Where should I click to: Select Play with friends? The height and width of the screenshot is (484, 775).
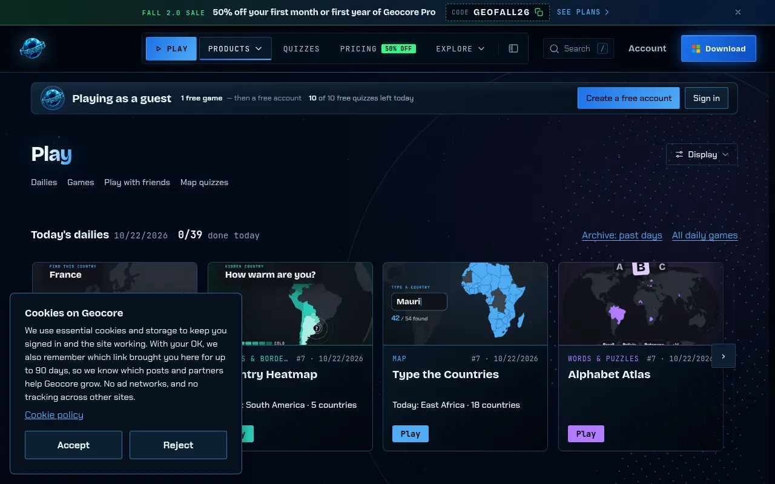(x=137, y=182)
